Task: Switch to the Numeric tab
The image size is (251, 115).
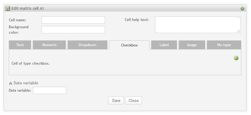Action: coord(49,45)
